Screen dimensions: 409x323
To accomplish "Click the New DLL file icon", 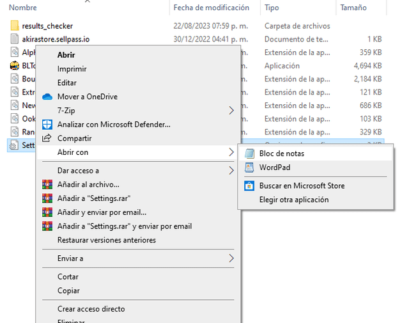I will (x=15, y=106).
